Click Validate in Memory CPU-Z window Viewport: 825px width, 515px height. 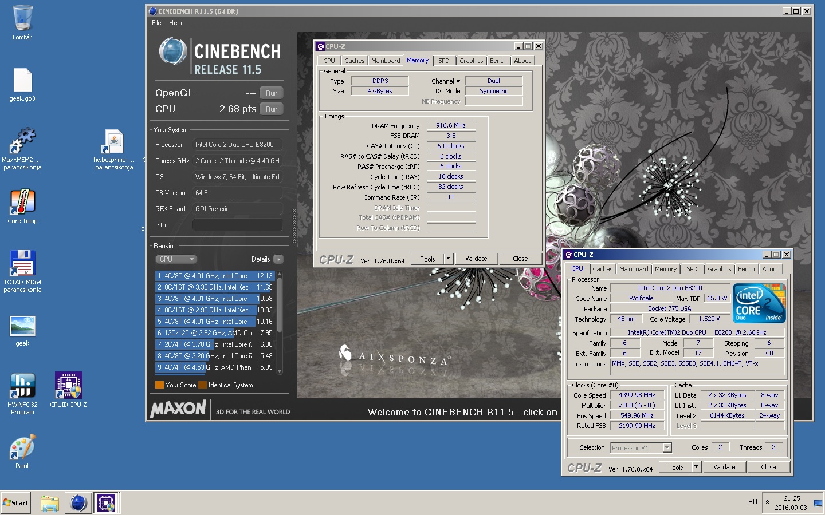(x=476, y=259)
